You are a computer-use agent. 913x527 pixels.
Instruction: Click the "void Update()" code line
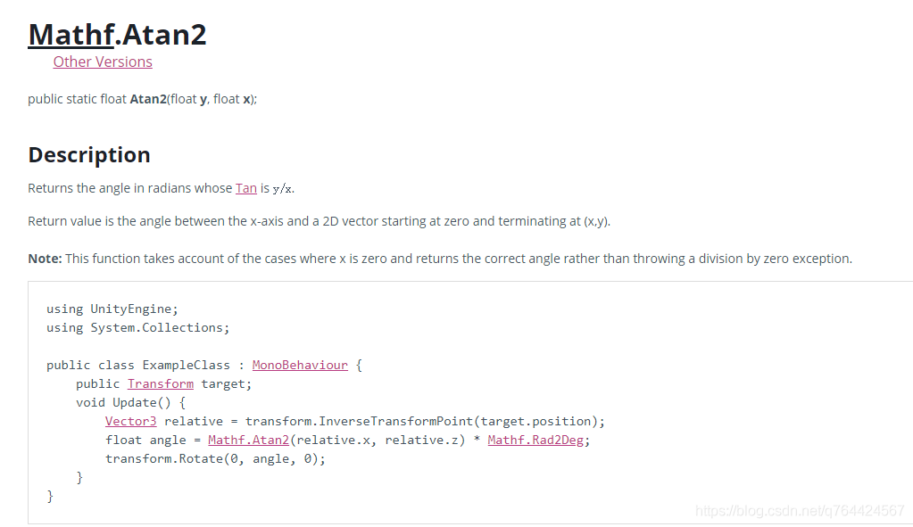[x=130, y=402]
